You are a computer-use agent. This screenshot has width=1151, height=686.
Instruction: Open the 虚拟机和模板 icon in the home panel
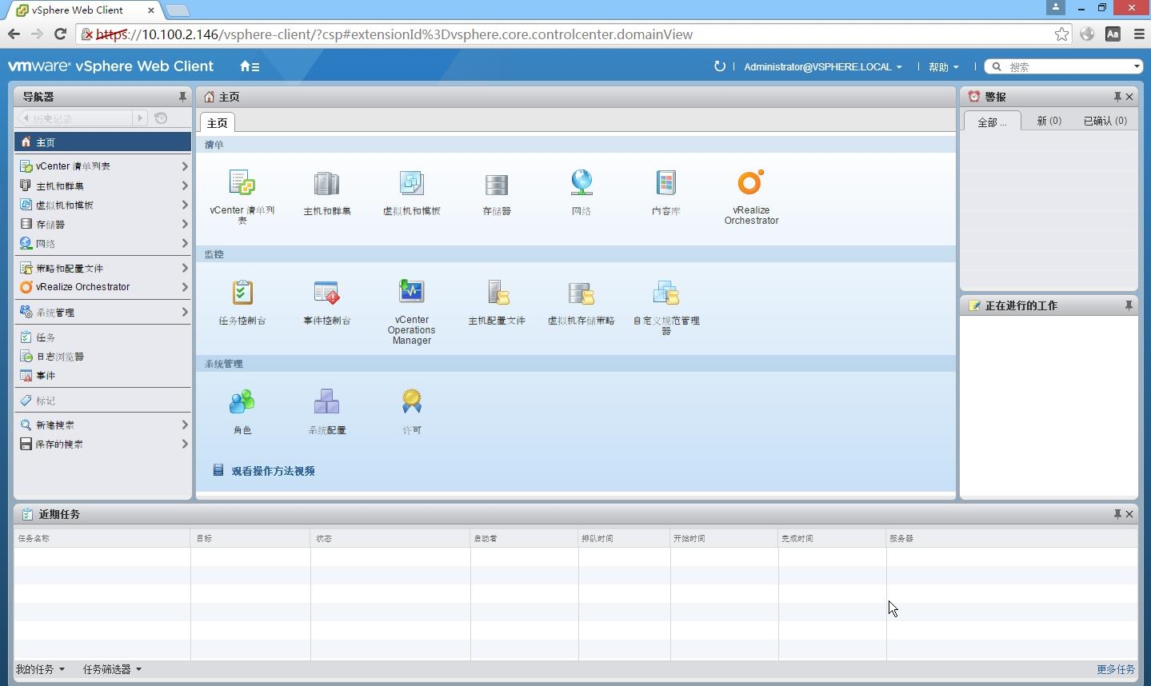pyautogui.click(x=412, y=183)
